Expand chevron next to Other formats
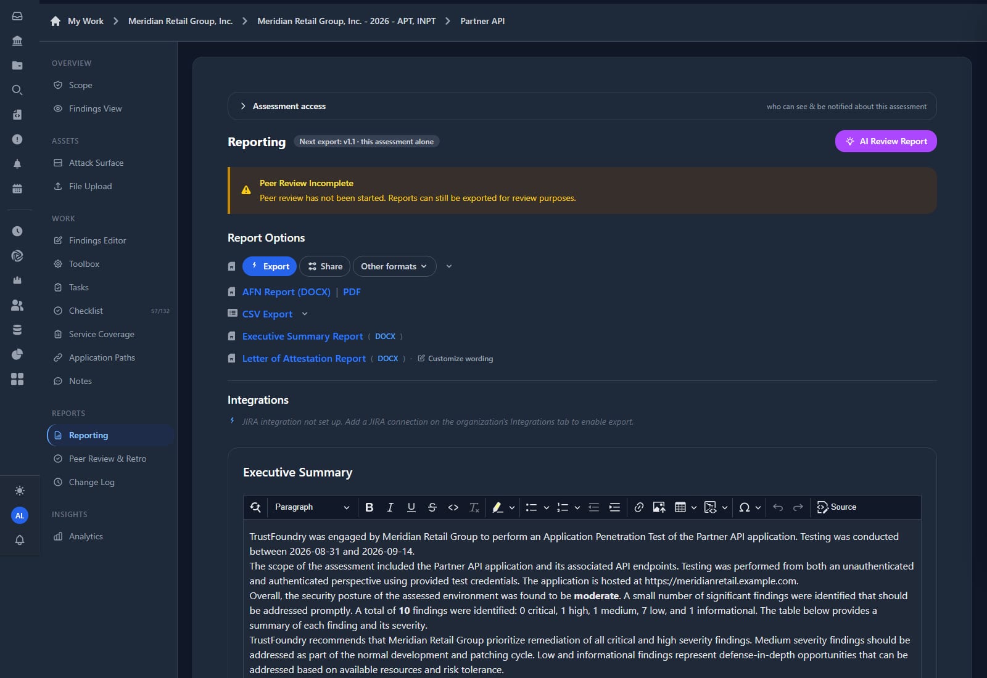This screenshot has width=987, height=678. pos(449,266)
